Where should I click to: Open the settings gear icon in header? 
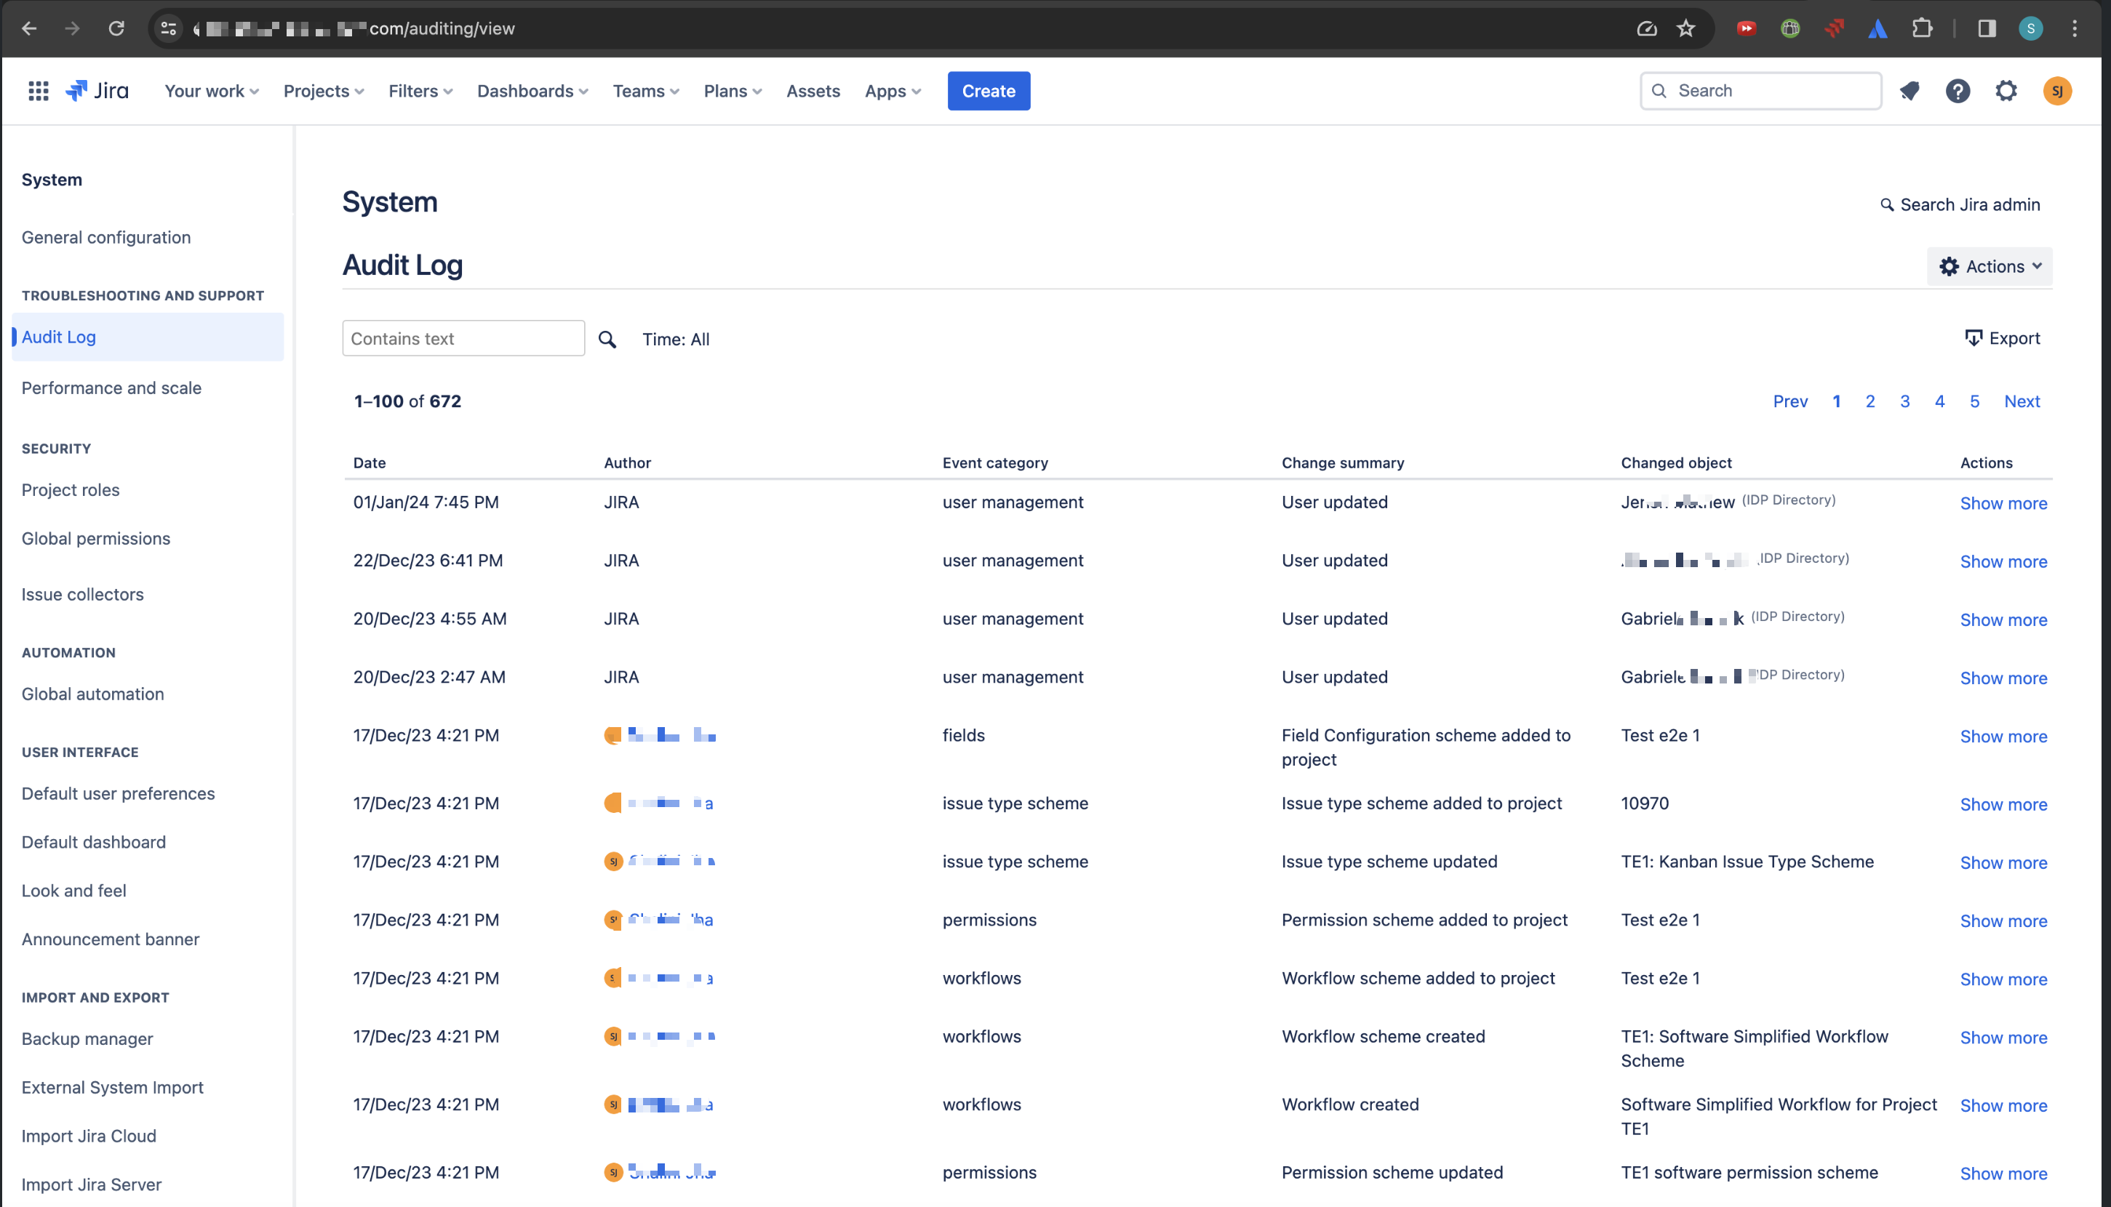2006,91
